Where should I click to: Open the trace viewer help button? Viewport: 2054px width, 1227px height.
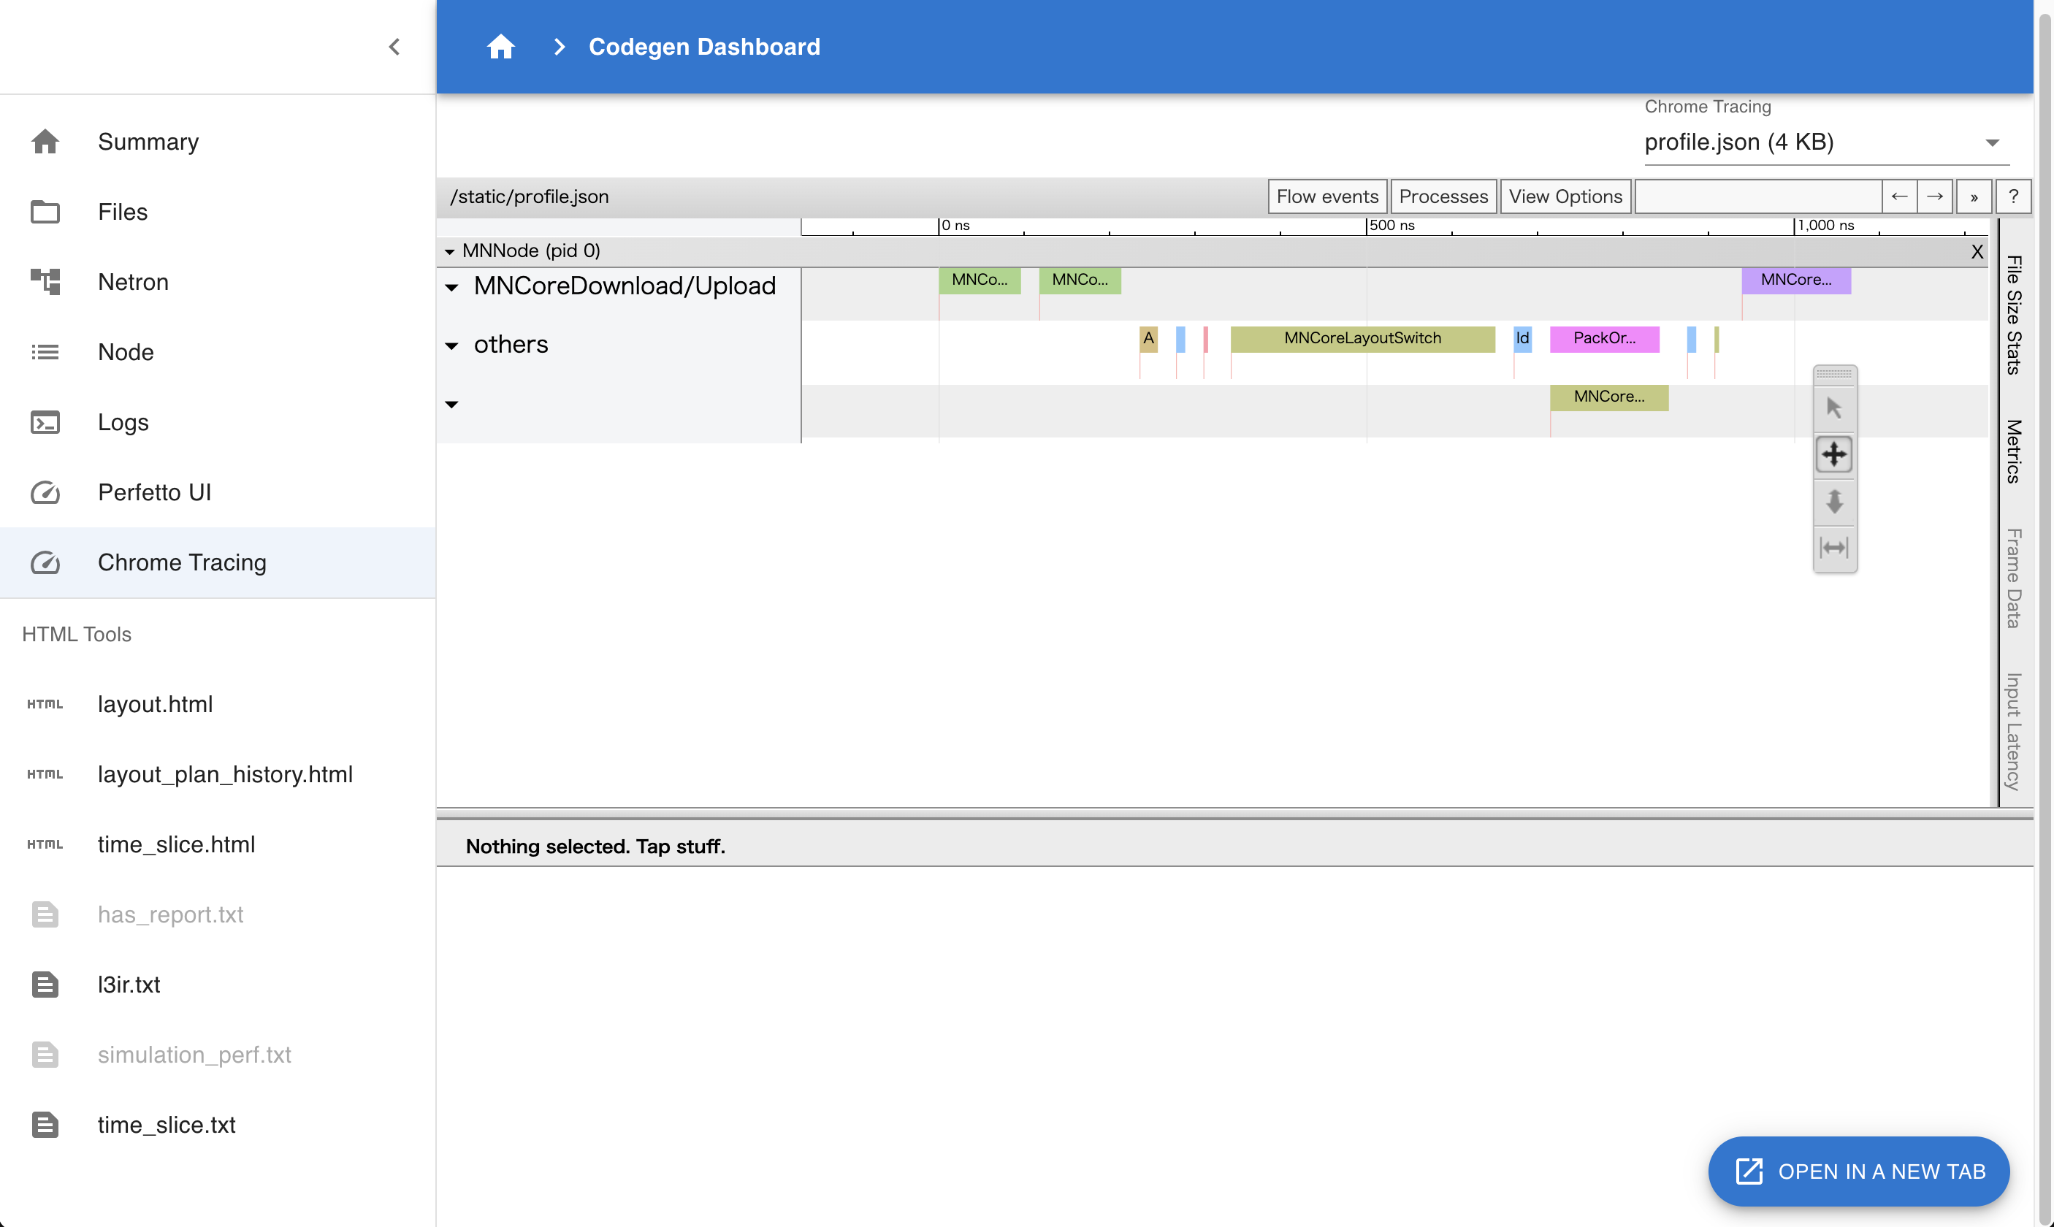tap(2012, 196)
